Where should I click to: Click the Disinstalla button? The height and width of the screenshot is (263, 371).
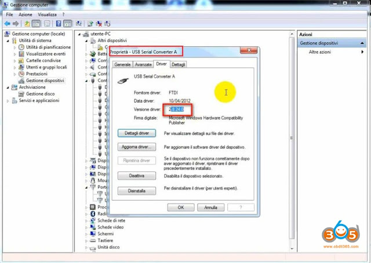pos(137,191)
